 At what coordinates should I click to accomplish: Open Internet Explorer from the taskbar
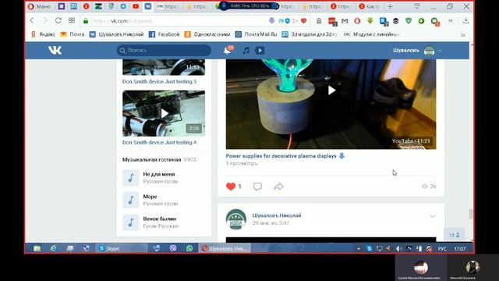[x=53, y=248]
